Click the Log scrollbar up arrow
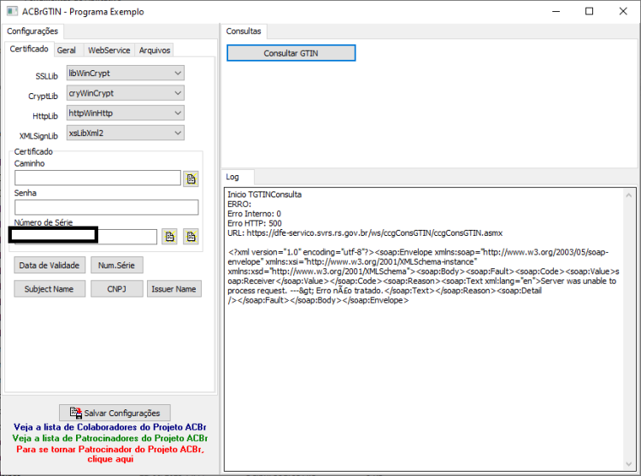641x476 pixels. pos(629,196)
